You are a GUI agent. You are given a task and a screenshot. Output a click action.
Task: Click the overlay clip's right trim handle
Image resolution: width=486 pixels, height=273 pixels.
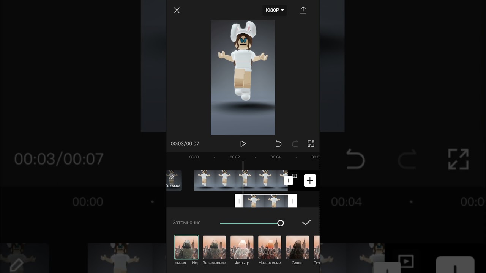pos(292,201)
